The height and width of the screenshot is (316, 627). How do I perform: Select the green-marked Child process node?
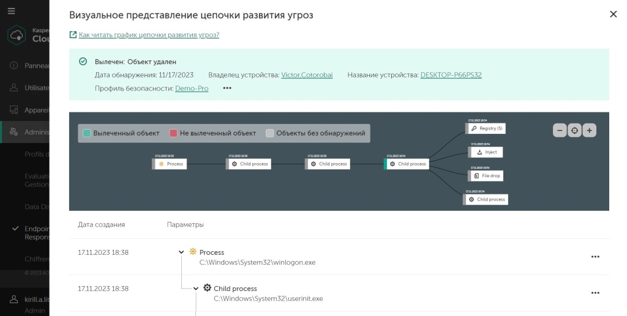(x=407, y=164)
